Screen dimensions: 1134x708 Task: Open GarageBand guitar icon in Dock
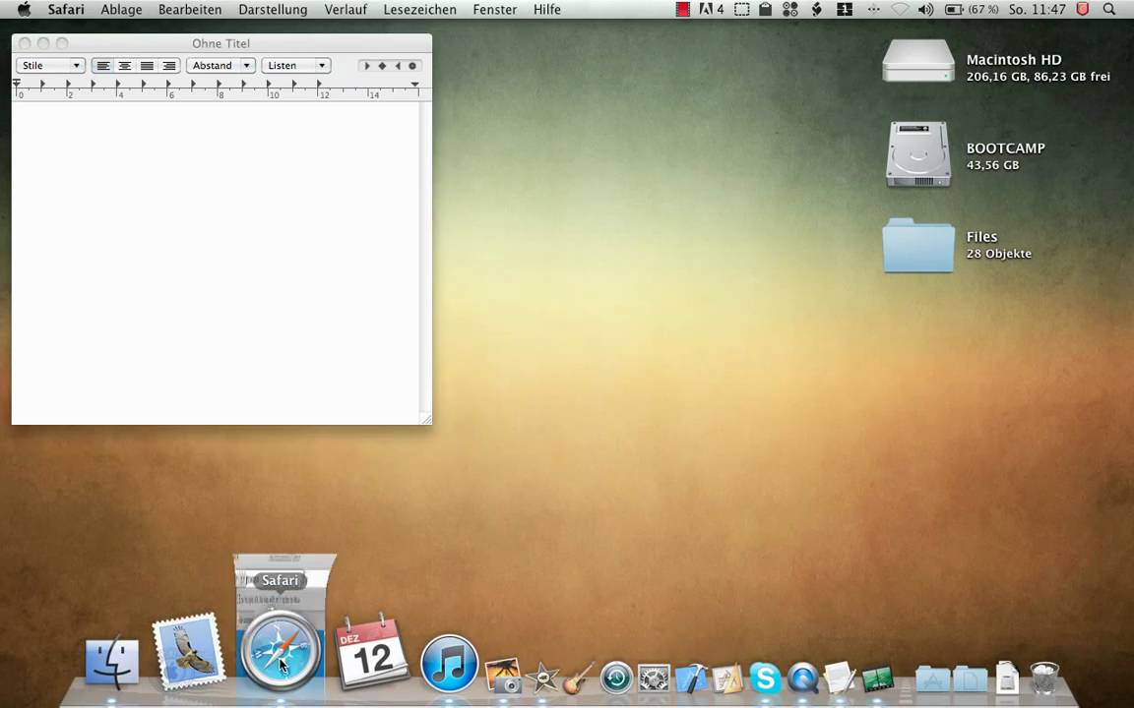point(579,678)
